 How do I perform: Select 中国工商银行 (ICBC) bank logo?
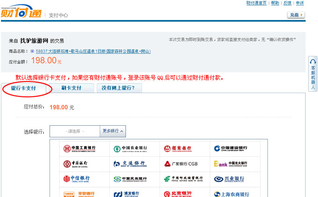[79, 149]
